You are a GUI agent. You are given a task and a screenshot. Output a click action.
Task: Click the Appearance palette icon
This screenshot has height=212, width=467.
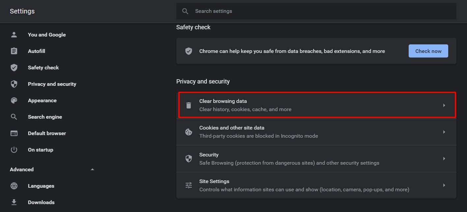pos(14,100)
